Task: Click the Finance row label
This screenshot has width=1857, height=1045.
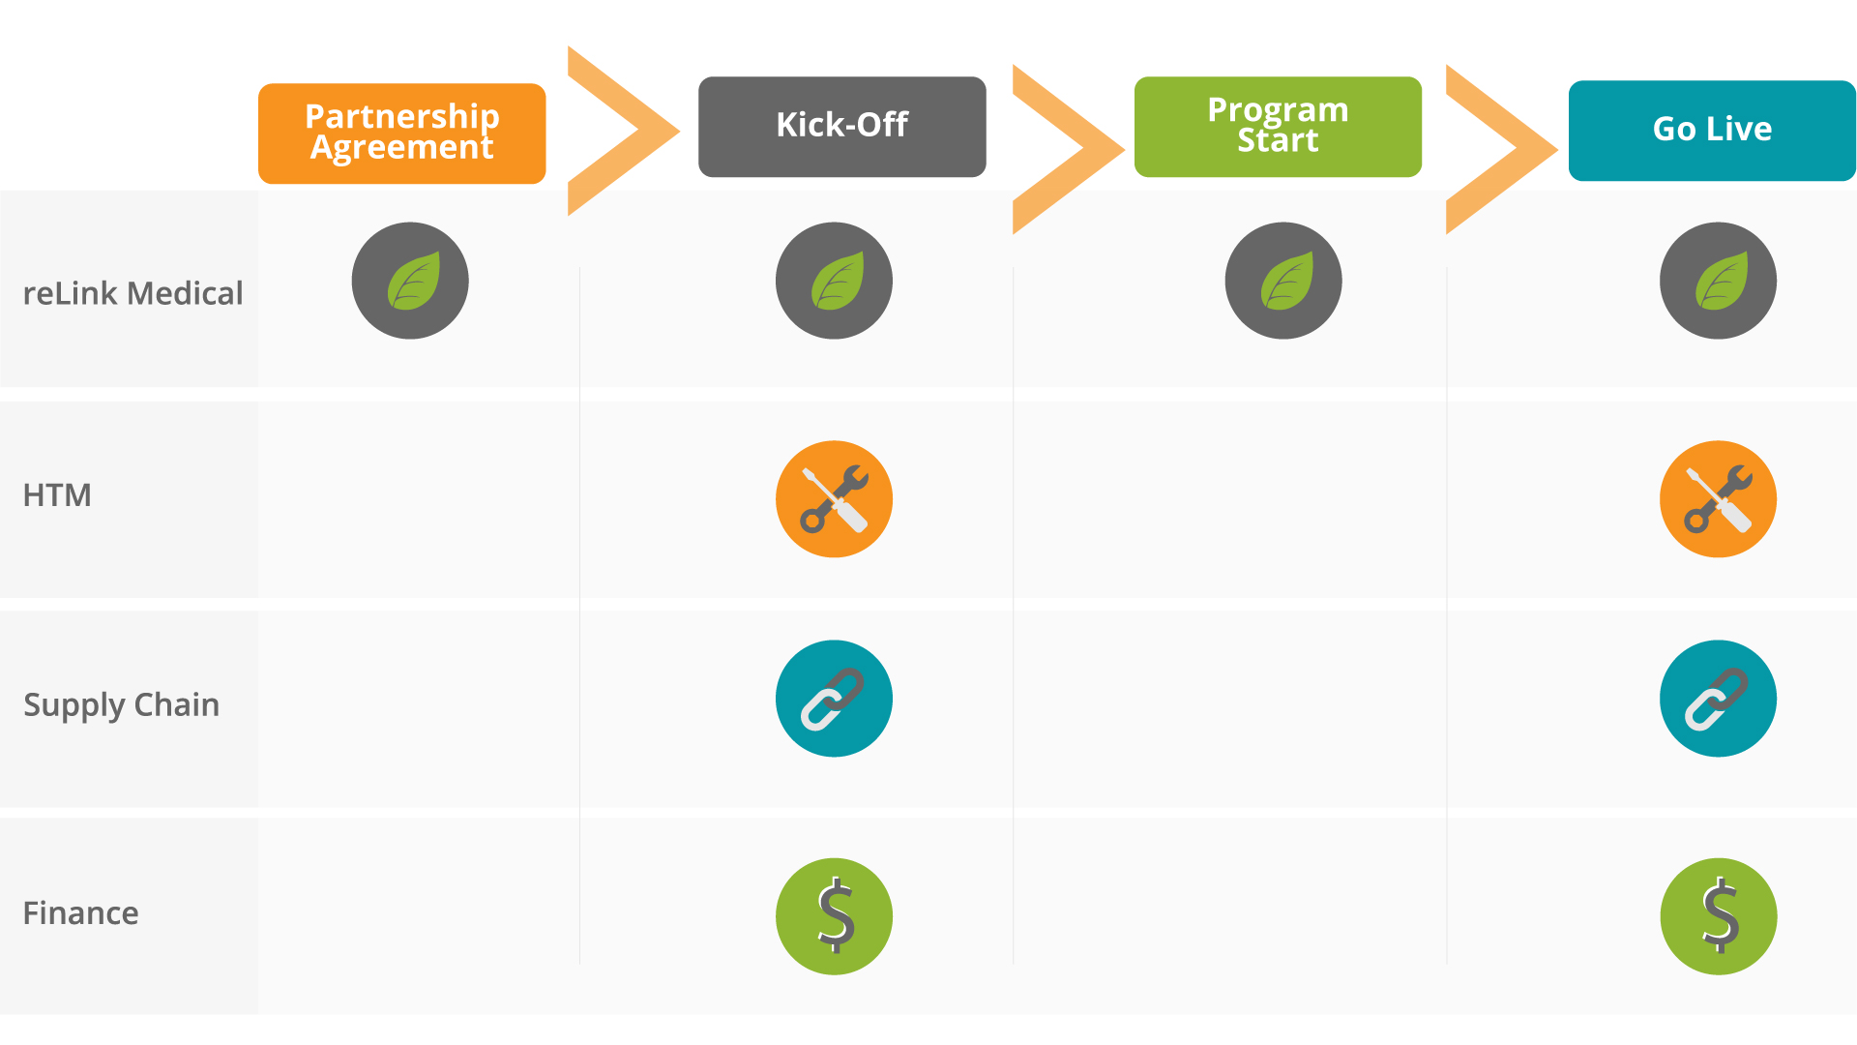Action: click(80, 913)
